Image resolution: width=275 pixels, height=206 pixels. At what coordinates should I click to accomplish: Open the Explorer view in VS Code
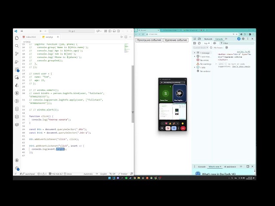coord(17,38)
